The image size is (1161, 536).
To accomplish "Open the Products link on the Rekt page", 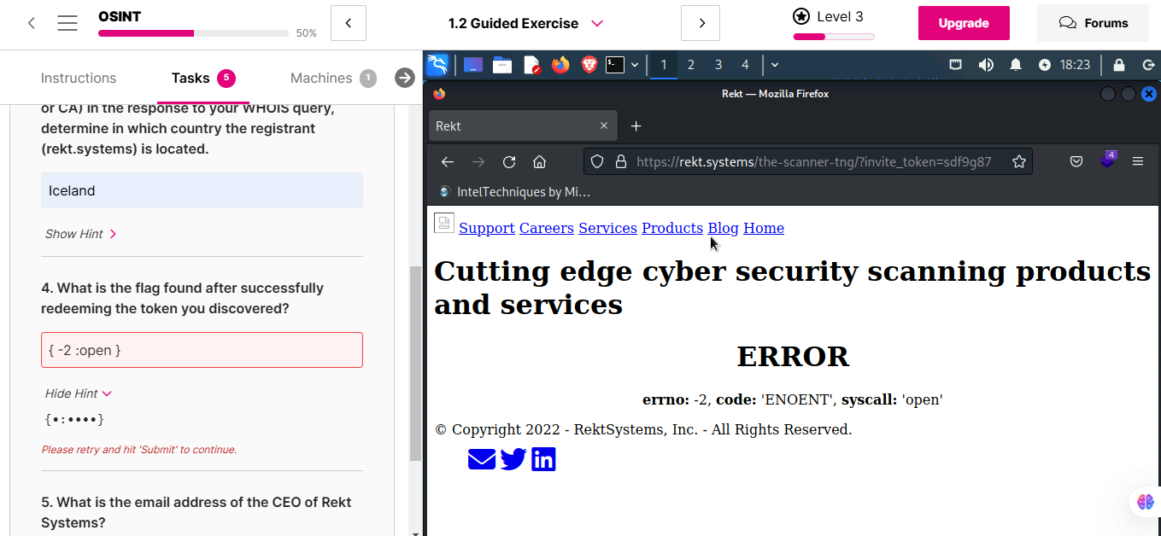I will pyautogui.click(x=672, y=228).
